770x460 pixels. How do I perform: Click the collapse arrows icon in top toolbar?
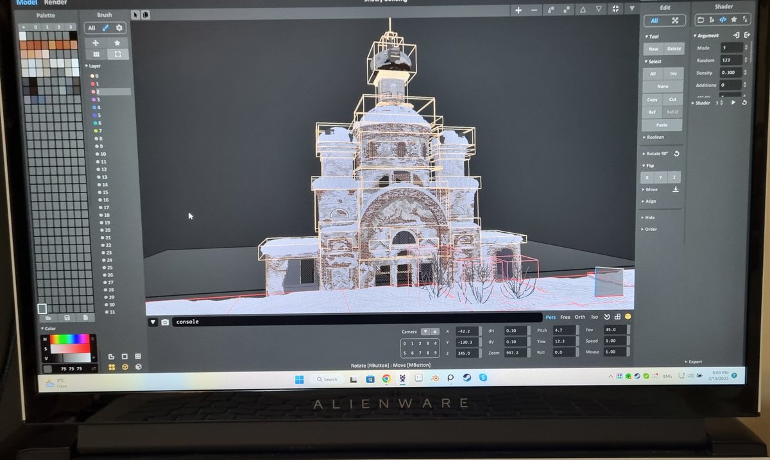(x=615, y=9)
